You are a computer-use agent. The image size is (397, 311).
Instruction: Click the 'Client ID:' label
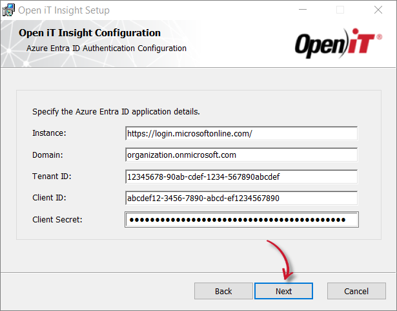click(x=49, y=197)
